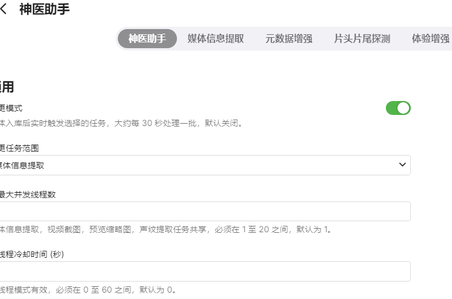
Task: Switch to the 体验增强 tab
Action: coord(430,39)
